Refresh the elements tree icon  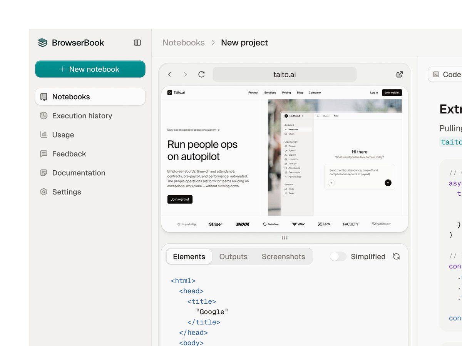[396, 256]
